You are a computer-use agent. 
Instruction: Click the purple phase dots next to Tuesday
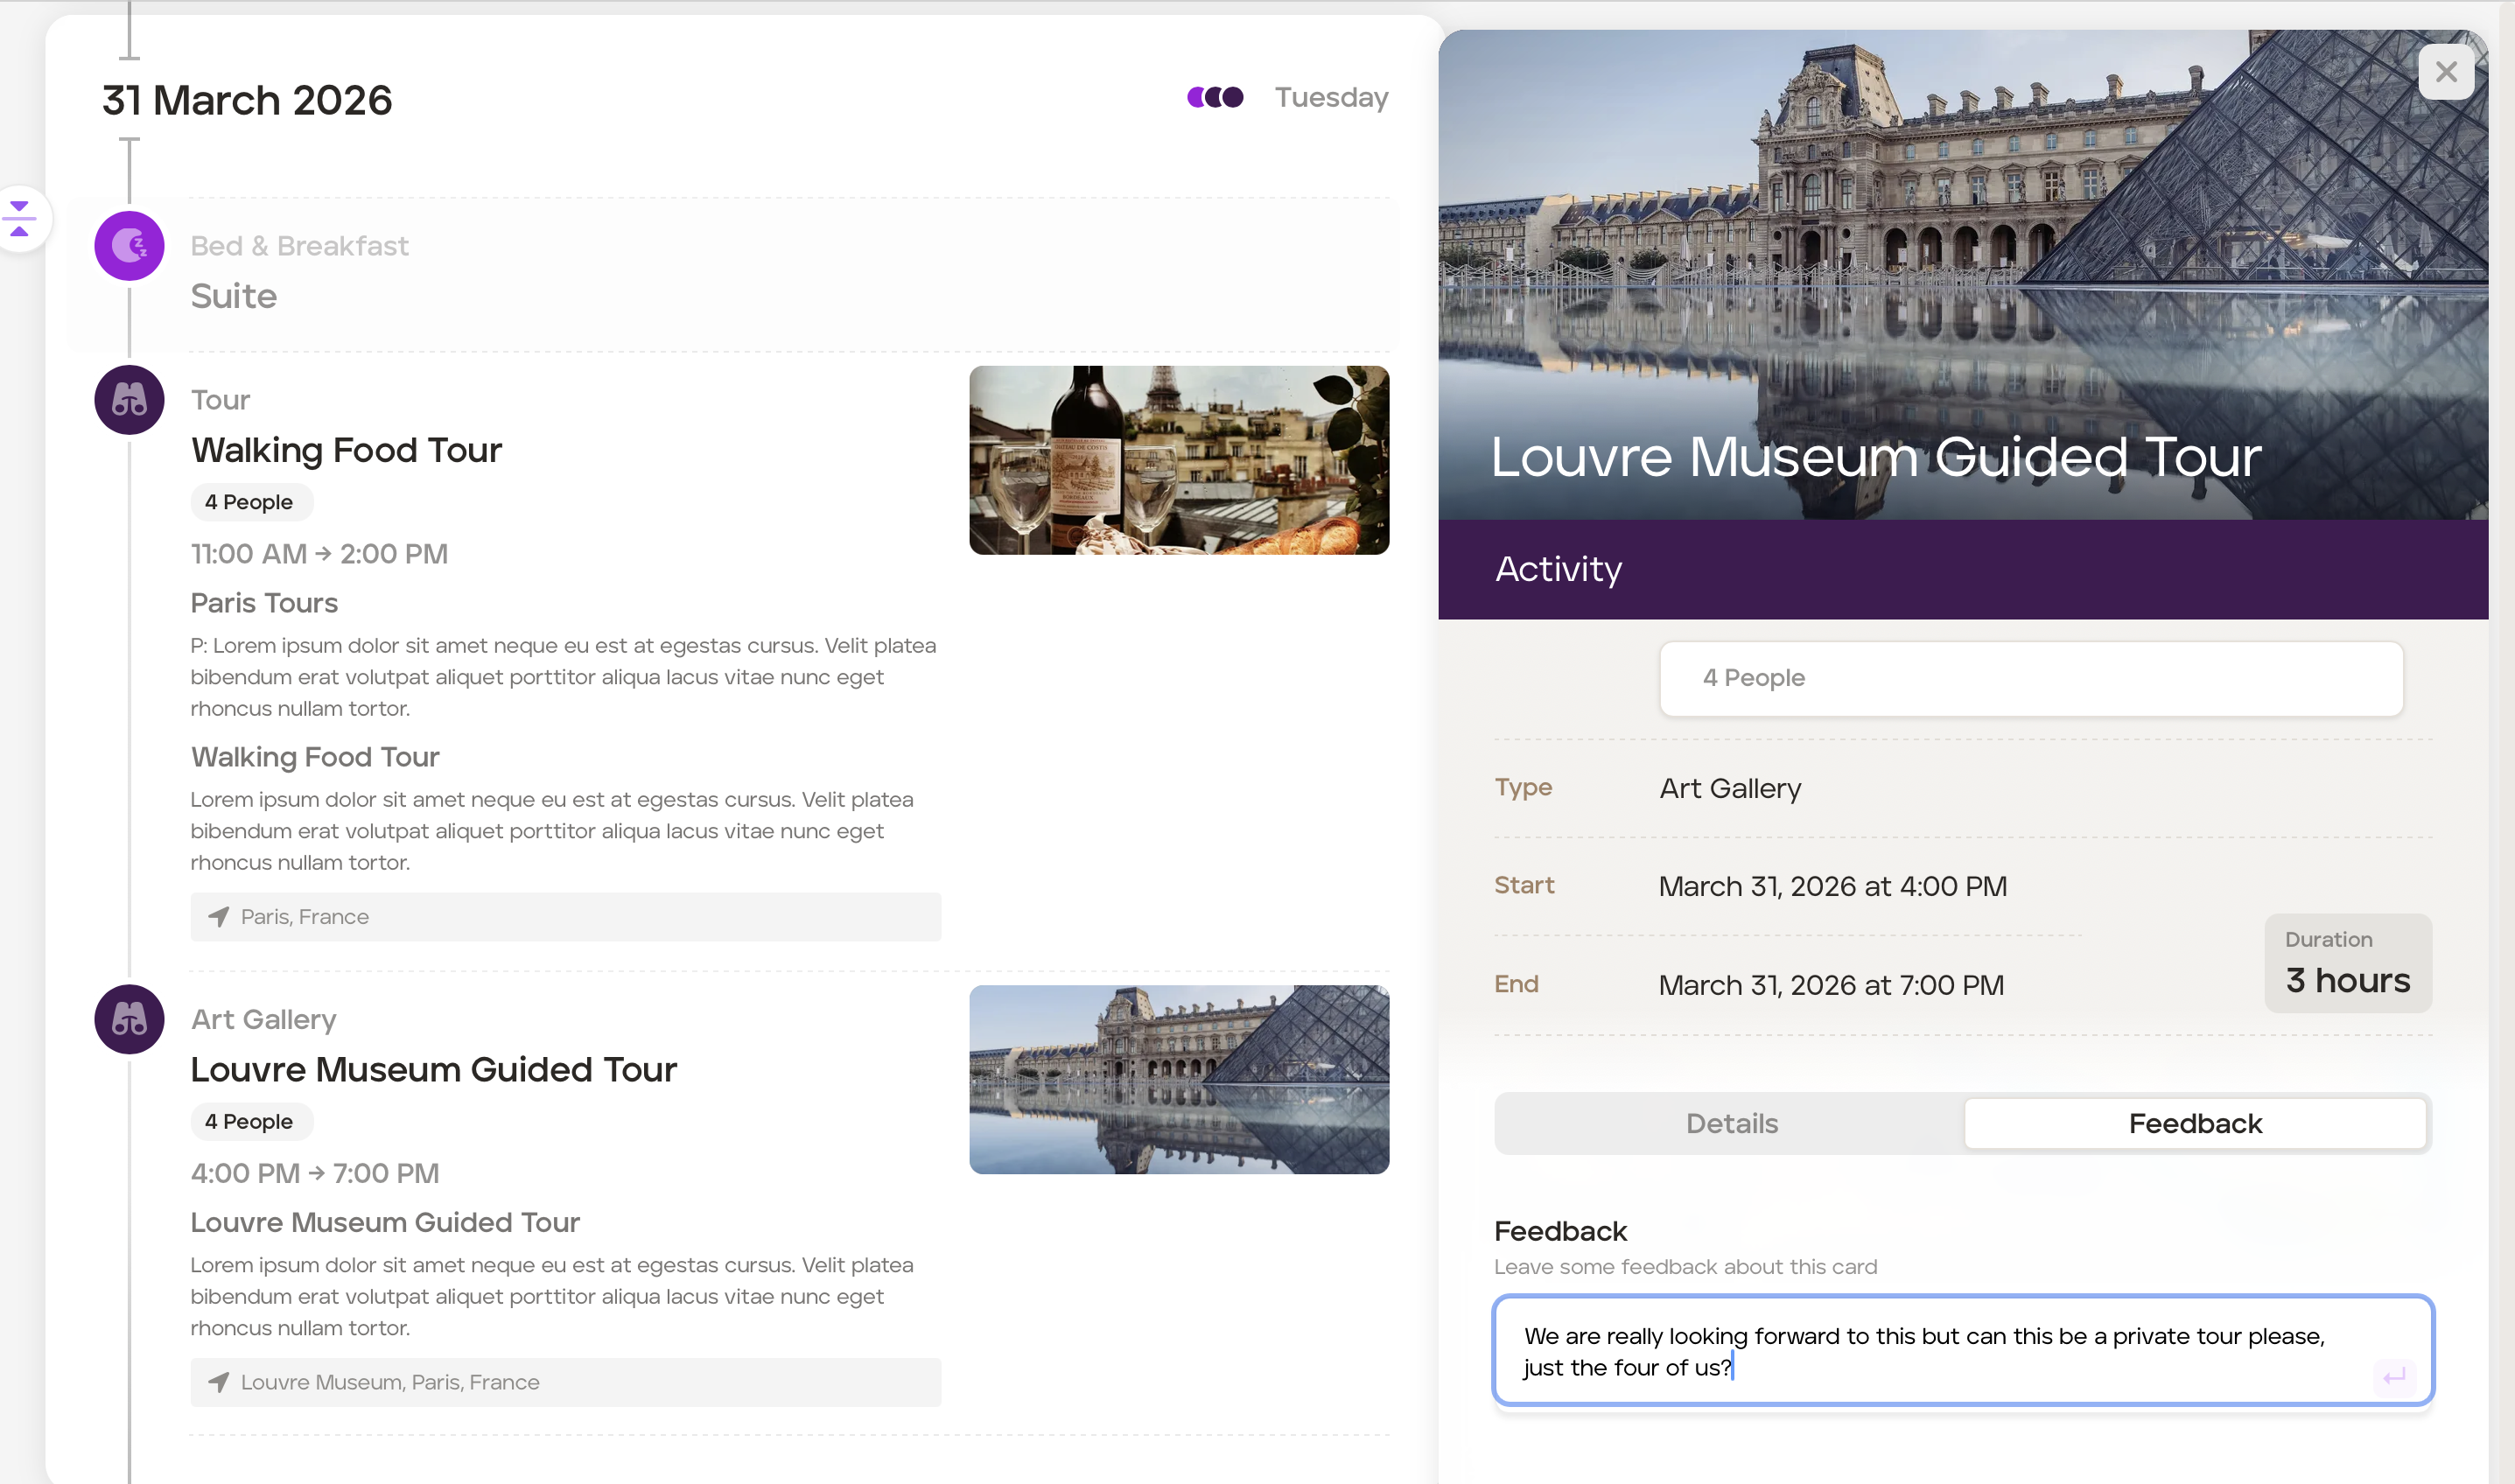(1214, 97)
